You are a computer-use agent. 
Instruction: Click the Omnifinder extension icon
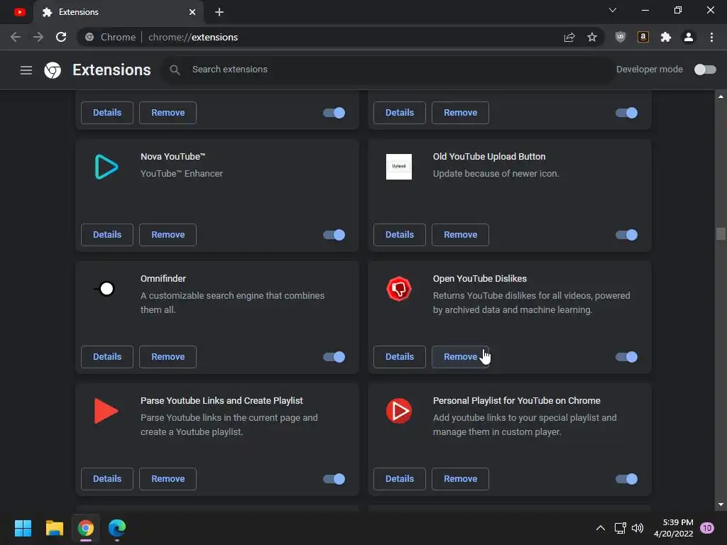tap(105, 289)
